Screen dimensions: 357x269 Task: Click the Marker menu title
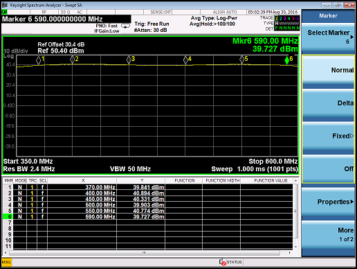tap(328, 16)
